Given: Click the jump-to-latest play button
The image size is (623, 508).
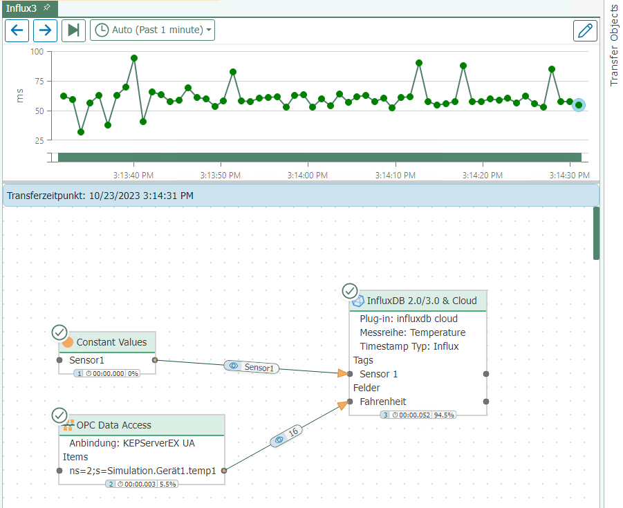Looking at the screenshot, I should [73, 30].
